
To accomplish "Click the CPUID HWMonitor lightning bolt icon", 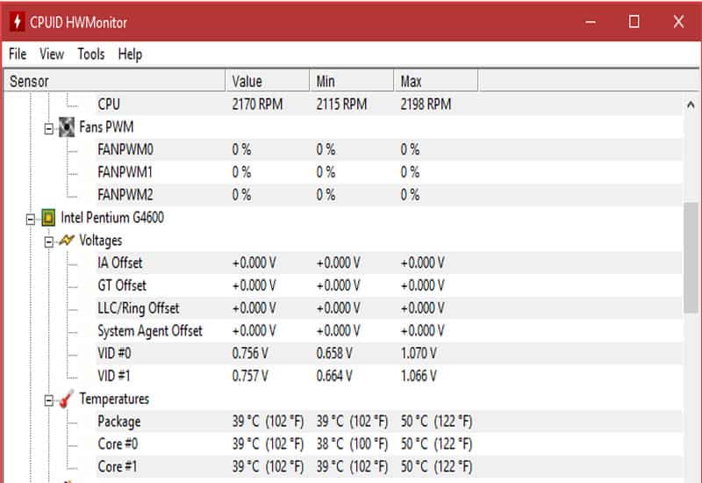I will tap(17, 21).
